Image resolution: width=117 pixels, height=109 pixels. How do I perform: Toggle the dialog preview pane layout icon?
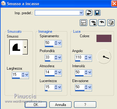pos(83,23)
